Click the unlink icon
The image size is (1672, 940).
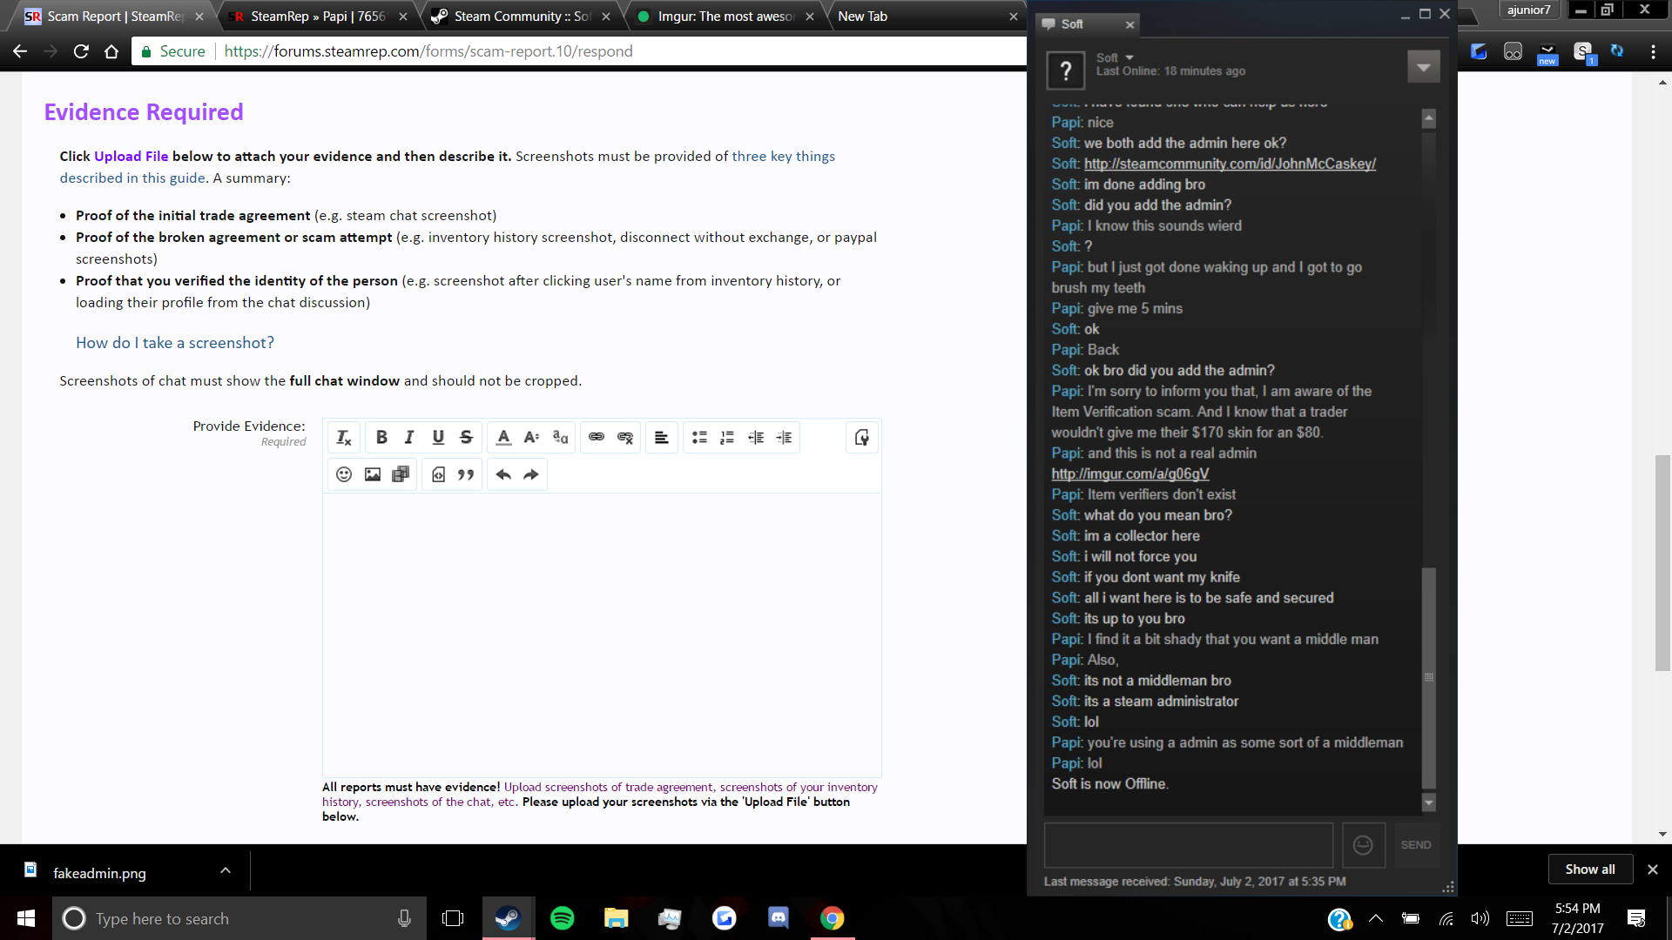(x=625, y=438)
